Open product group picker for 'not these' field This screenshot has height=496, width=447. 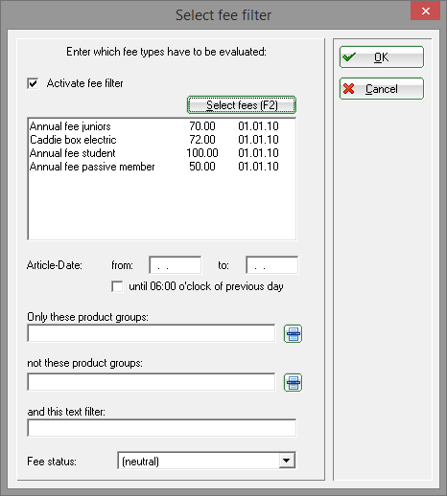tap(293, 382)
